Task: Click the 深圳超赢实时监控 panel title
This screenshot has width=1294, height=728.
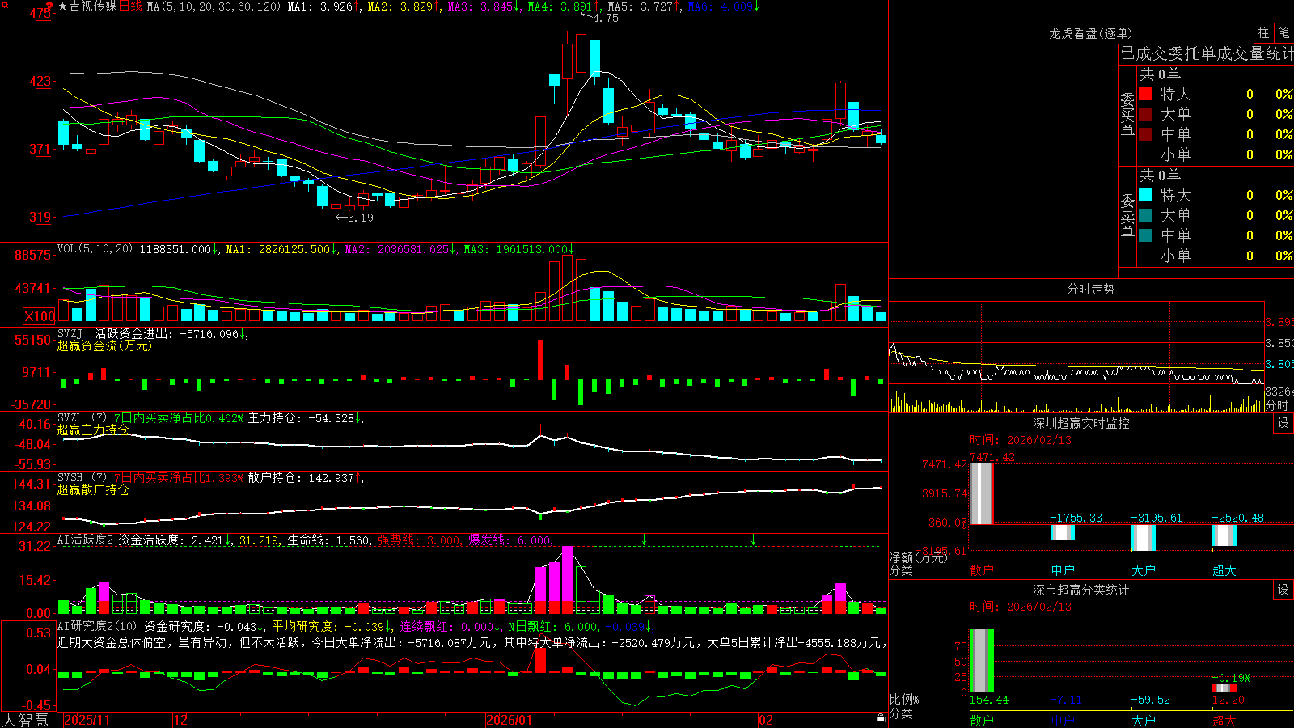Action: (x=1081, y=423)
